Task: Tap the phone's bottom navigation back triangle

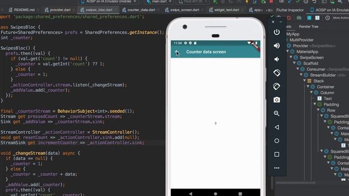Action: (x=190, y=194)
